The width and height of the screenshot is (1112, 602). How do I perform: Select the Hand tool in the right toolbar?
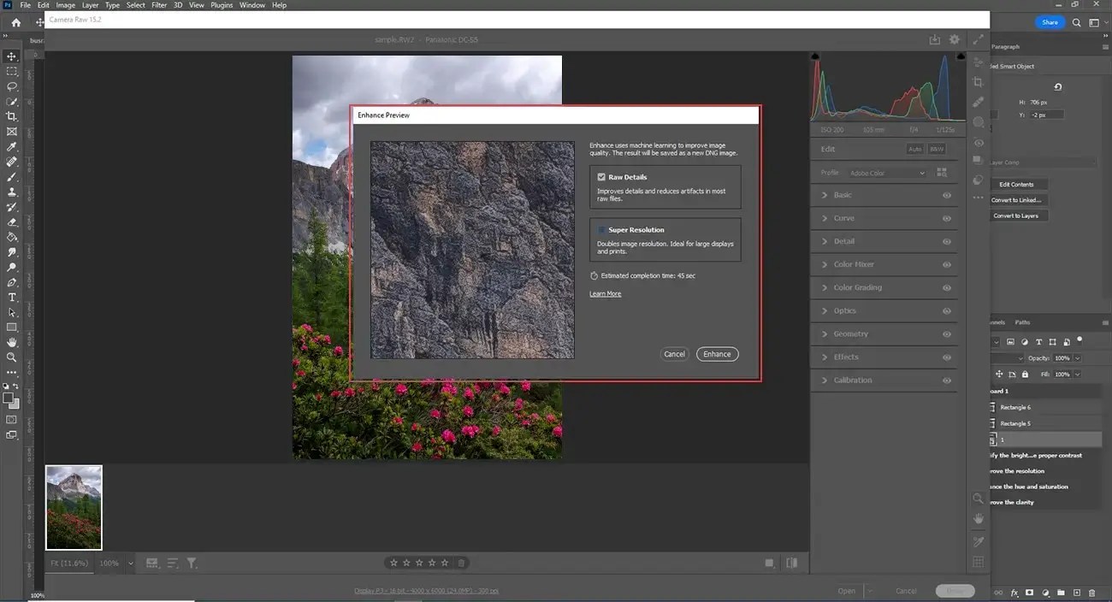(x=978, y=517)
